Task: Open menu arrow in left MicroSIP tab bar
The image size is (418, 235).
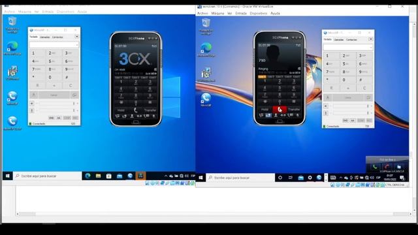Action: click(77, 37)
